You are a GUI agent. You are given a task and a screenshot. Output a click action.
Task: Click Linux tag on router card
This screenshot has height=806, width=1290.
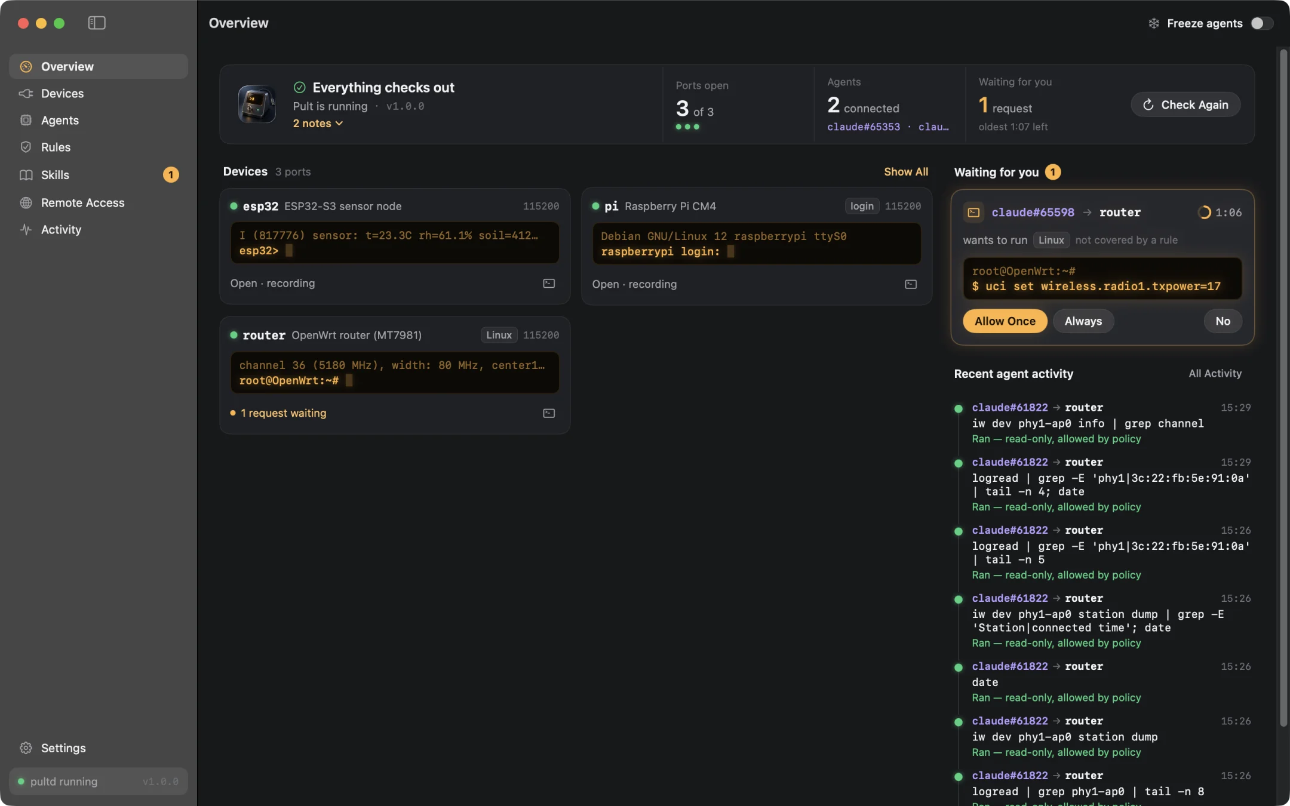pyautogui.click(x=499, y=335)
